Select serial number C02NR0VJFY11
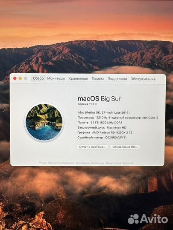The width and height of the screenshot is (173, 230). tap(116, 138)
